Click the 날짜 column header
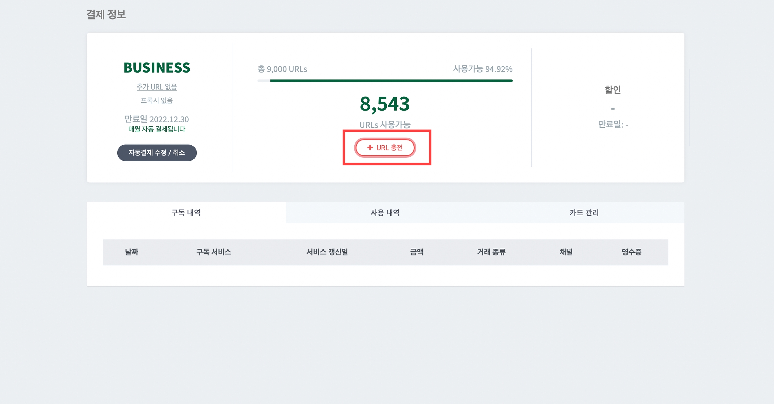The height and width of the screenshot is (404, 774). tap(132, 252)
